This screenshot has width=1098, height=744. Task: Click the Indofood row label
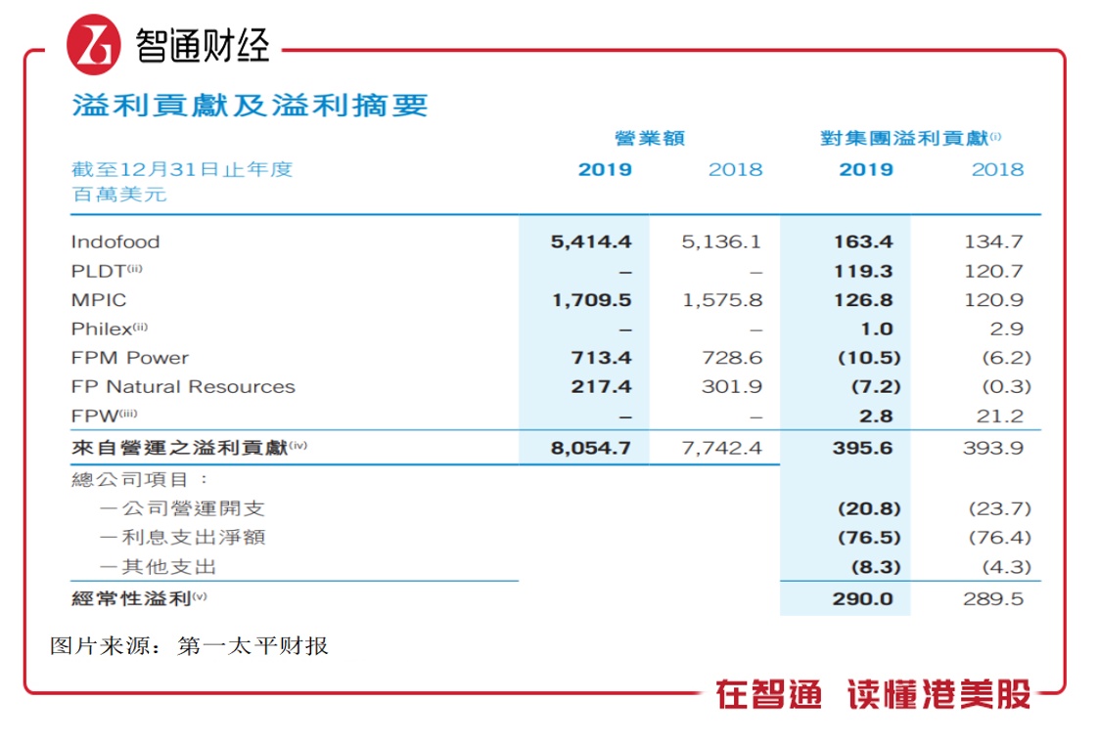click(115, 241)
